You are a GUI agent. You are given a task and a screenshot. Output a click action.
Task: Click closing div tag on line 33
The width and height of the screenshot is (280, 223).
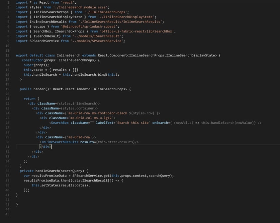34,156
